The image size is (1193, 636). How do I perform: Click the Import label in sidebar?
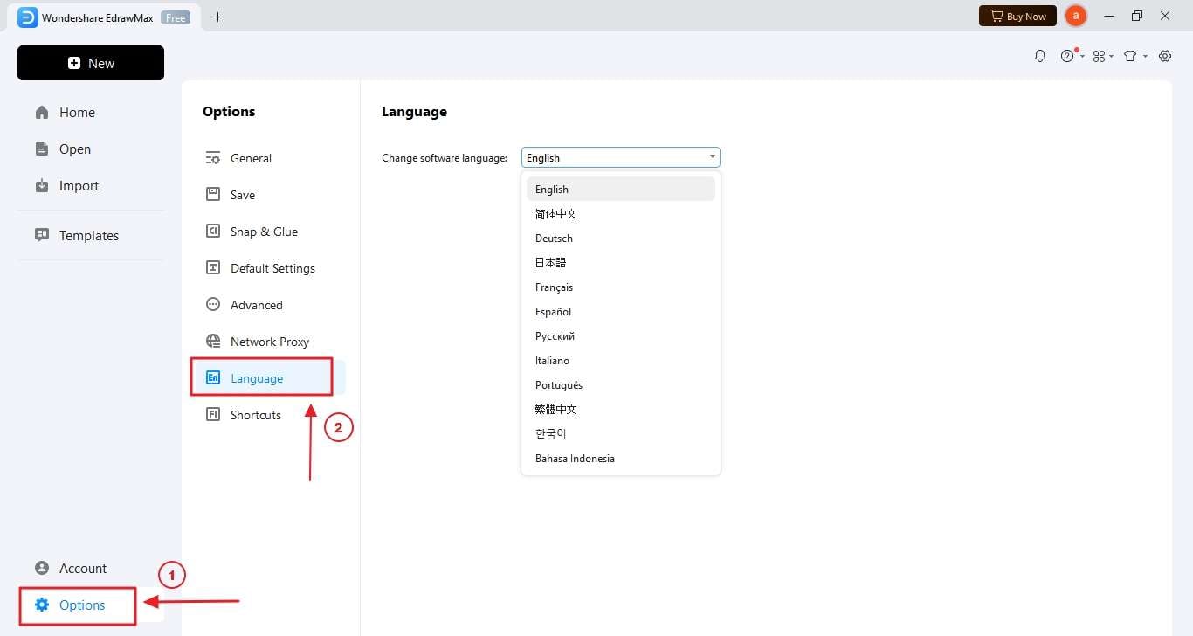click(79, 186)
